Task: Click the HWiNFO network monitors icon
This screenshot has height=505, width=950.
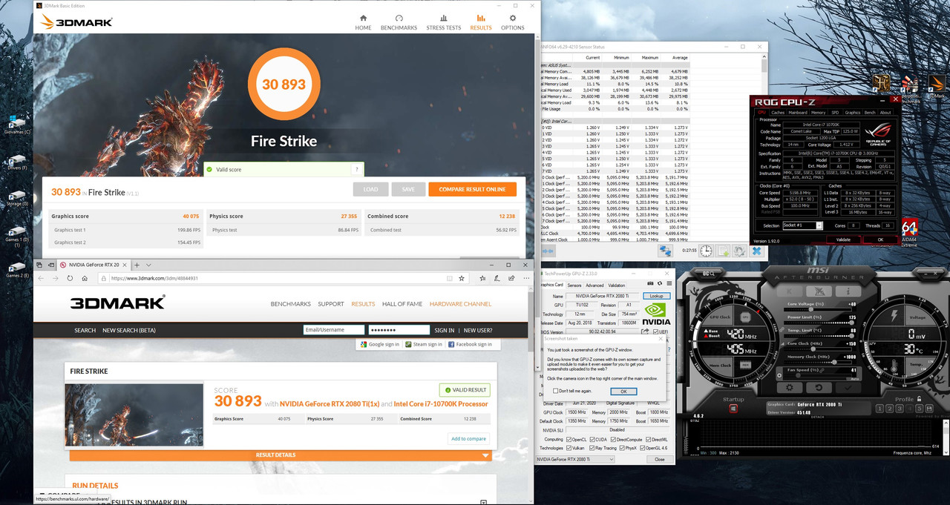Action: (x=665, y=251)
